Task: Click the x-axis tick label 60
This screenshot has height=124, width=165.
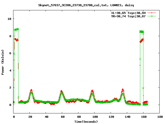Action: point(63,117)
